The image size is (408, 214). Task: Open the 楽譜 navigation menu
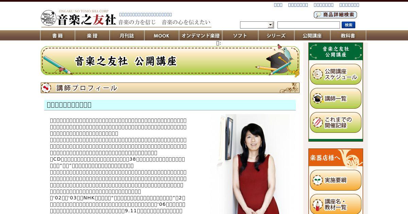pyautogui.click(x=92, y=35)
